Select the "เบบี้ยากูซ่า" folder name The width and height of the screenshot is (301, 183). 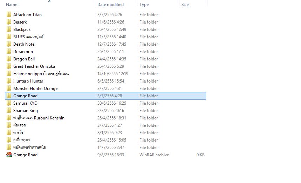[x=21, y=140]
